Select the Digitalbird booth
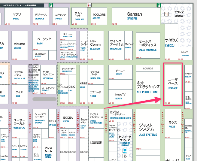 pyautogui.click(x=96, y=75)
